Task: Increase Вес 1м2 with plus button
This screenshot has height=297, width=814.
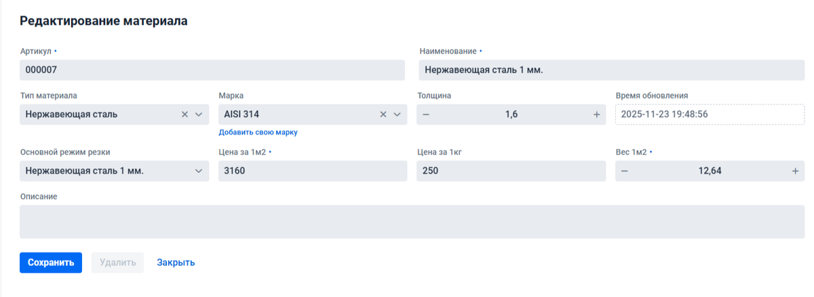Action: point(795,171)
